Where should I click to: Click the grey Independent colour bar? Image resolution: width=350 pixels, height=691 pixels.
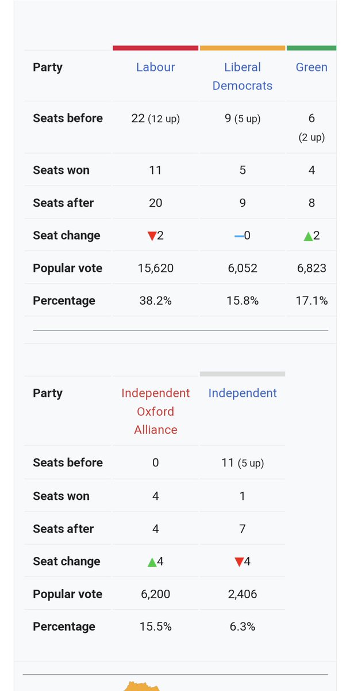pos(243,374)
